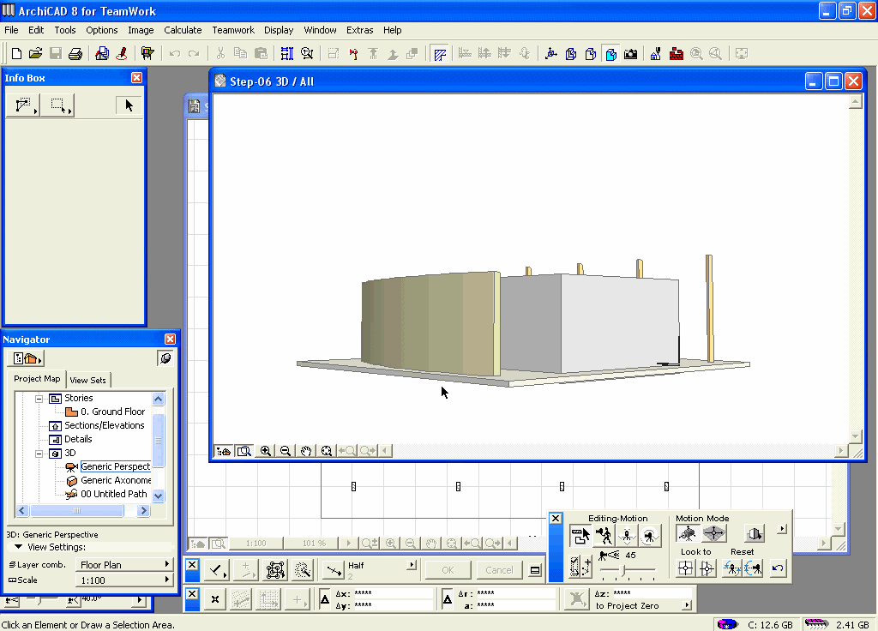Click the Print icon in main toolbar
Screen dimensions: 878x631
coord(75,53)
